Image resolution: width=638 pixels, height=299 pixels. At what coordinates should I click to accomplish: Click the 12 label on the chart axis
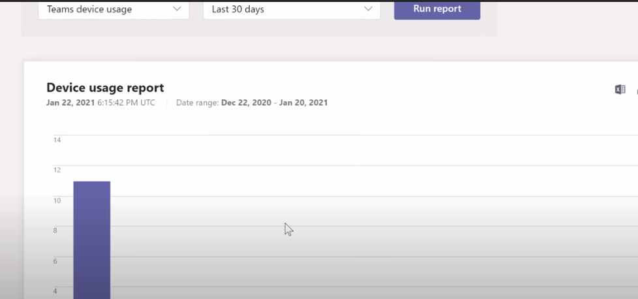(57, 170)
